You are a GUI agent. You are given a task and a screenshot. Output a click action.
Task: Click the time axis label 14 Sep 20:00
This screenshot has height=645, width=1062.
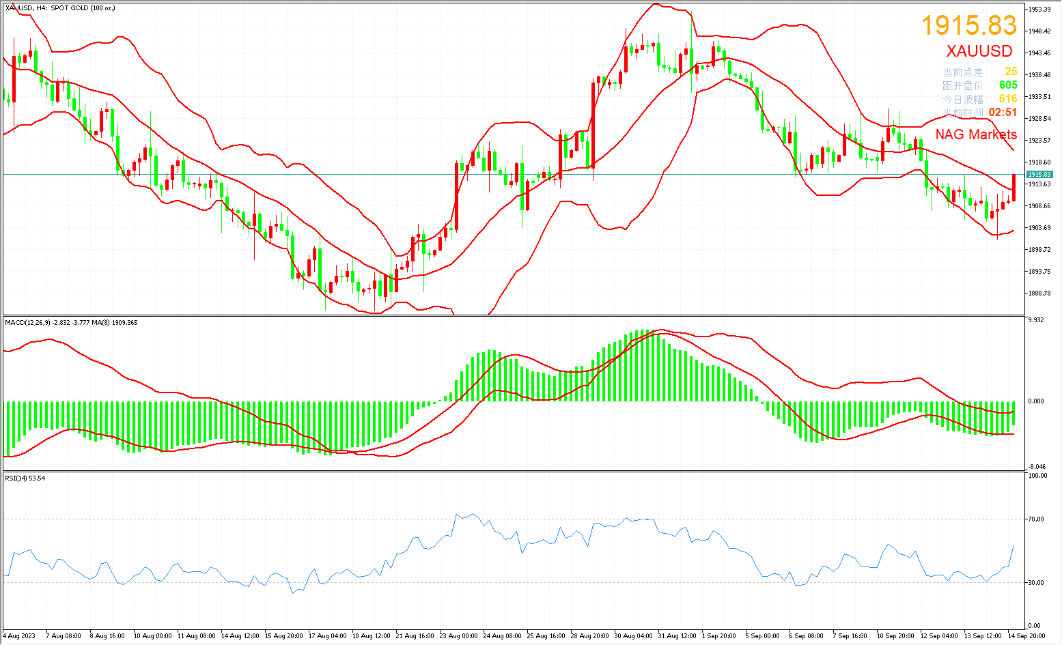pos(1027,636)
